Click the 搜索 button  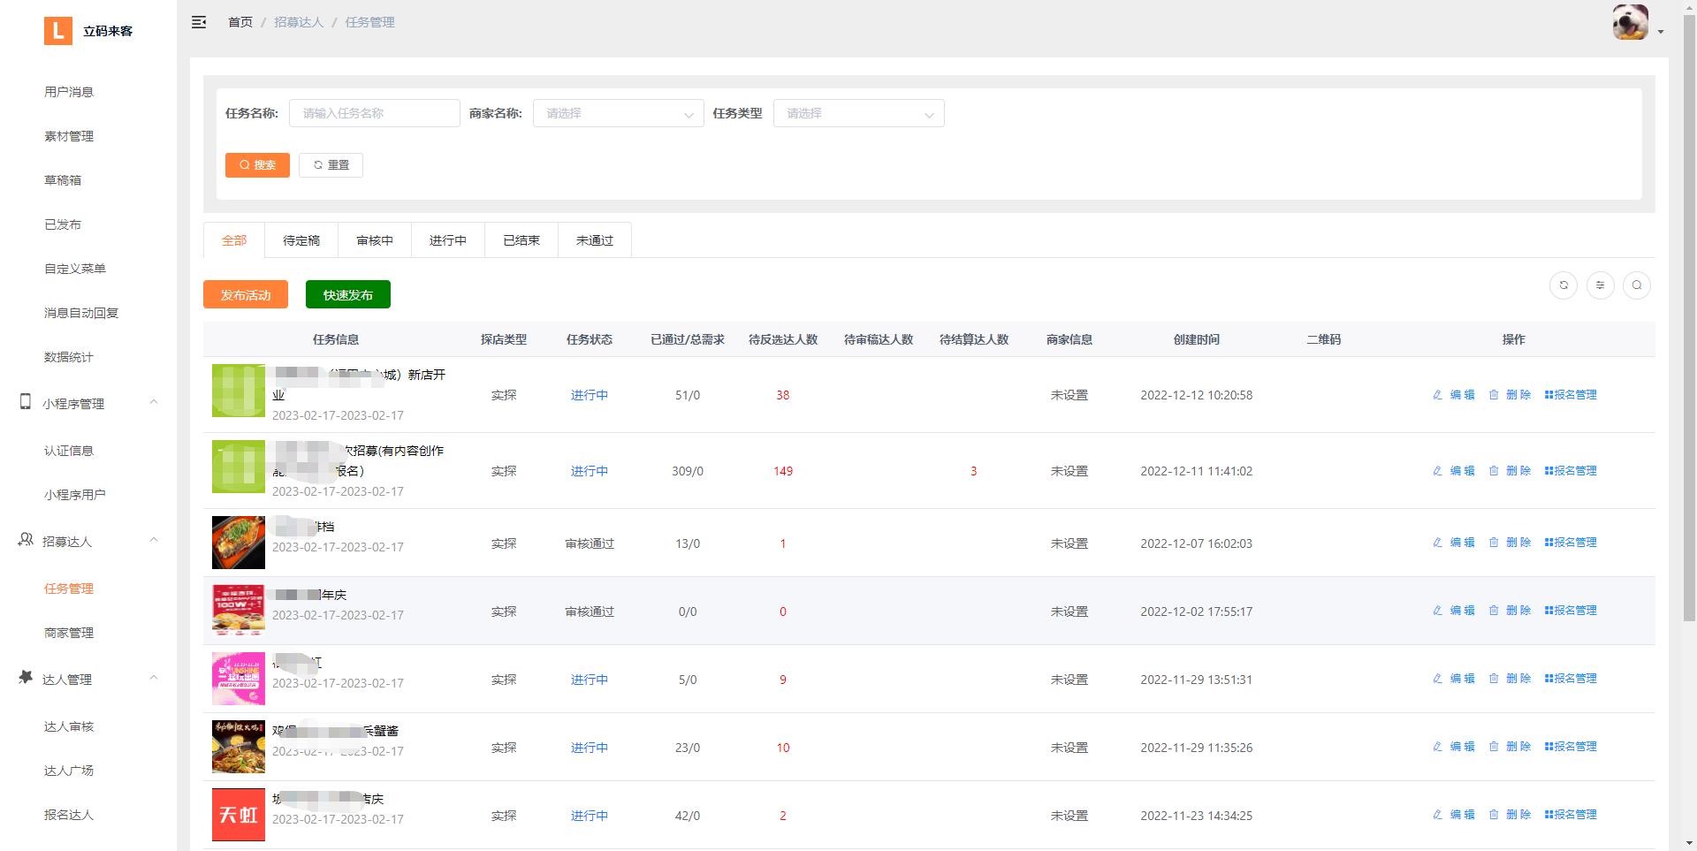[257, 165]
